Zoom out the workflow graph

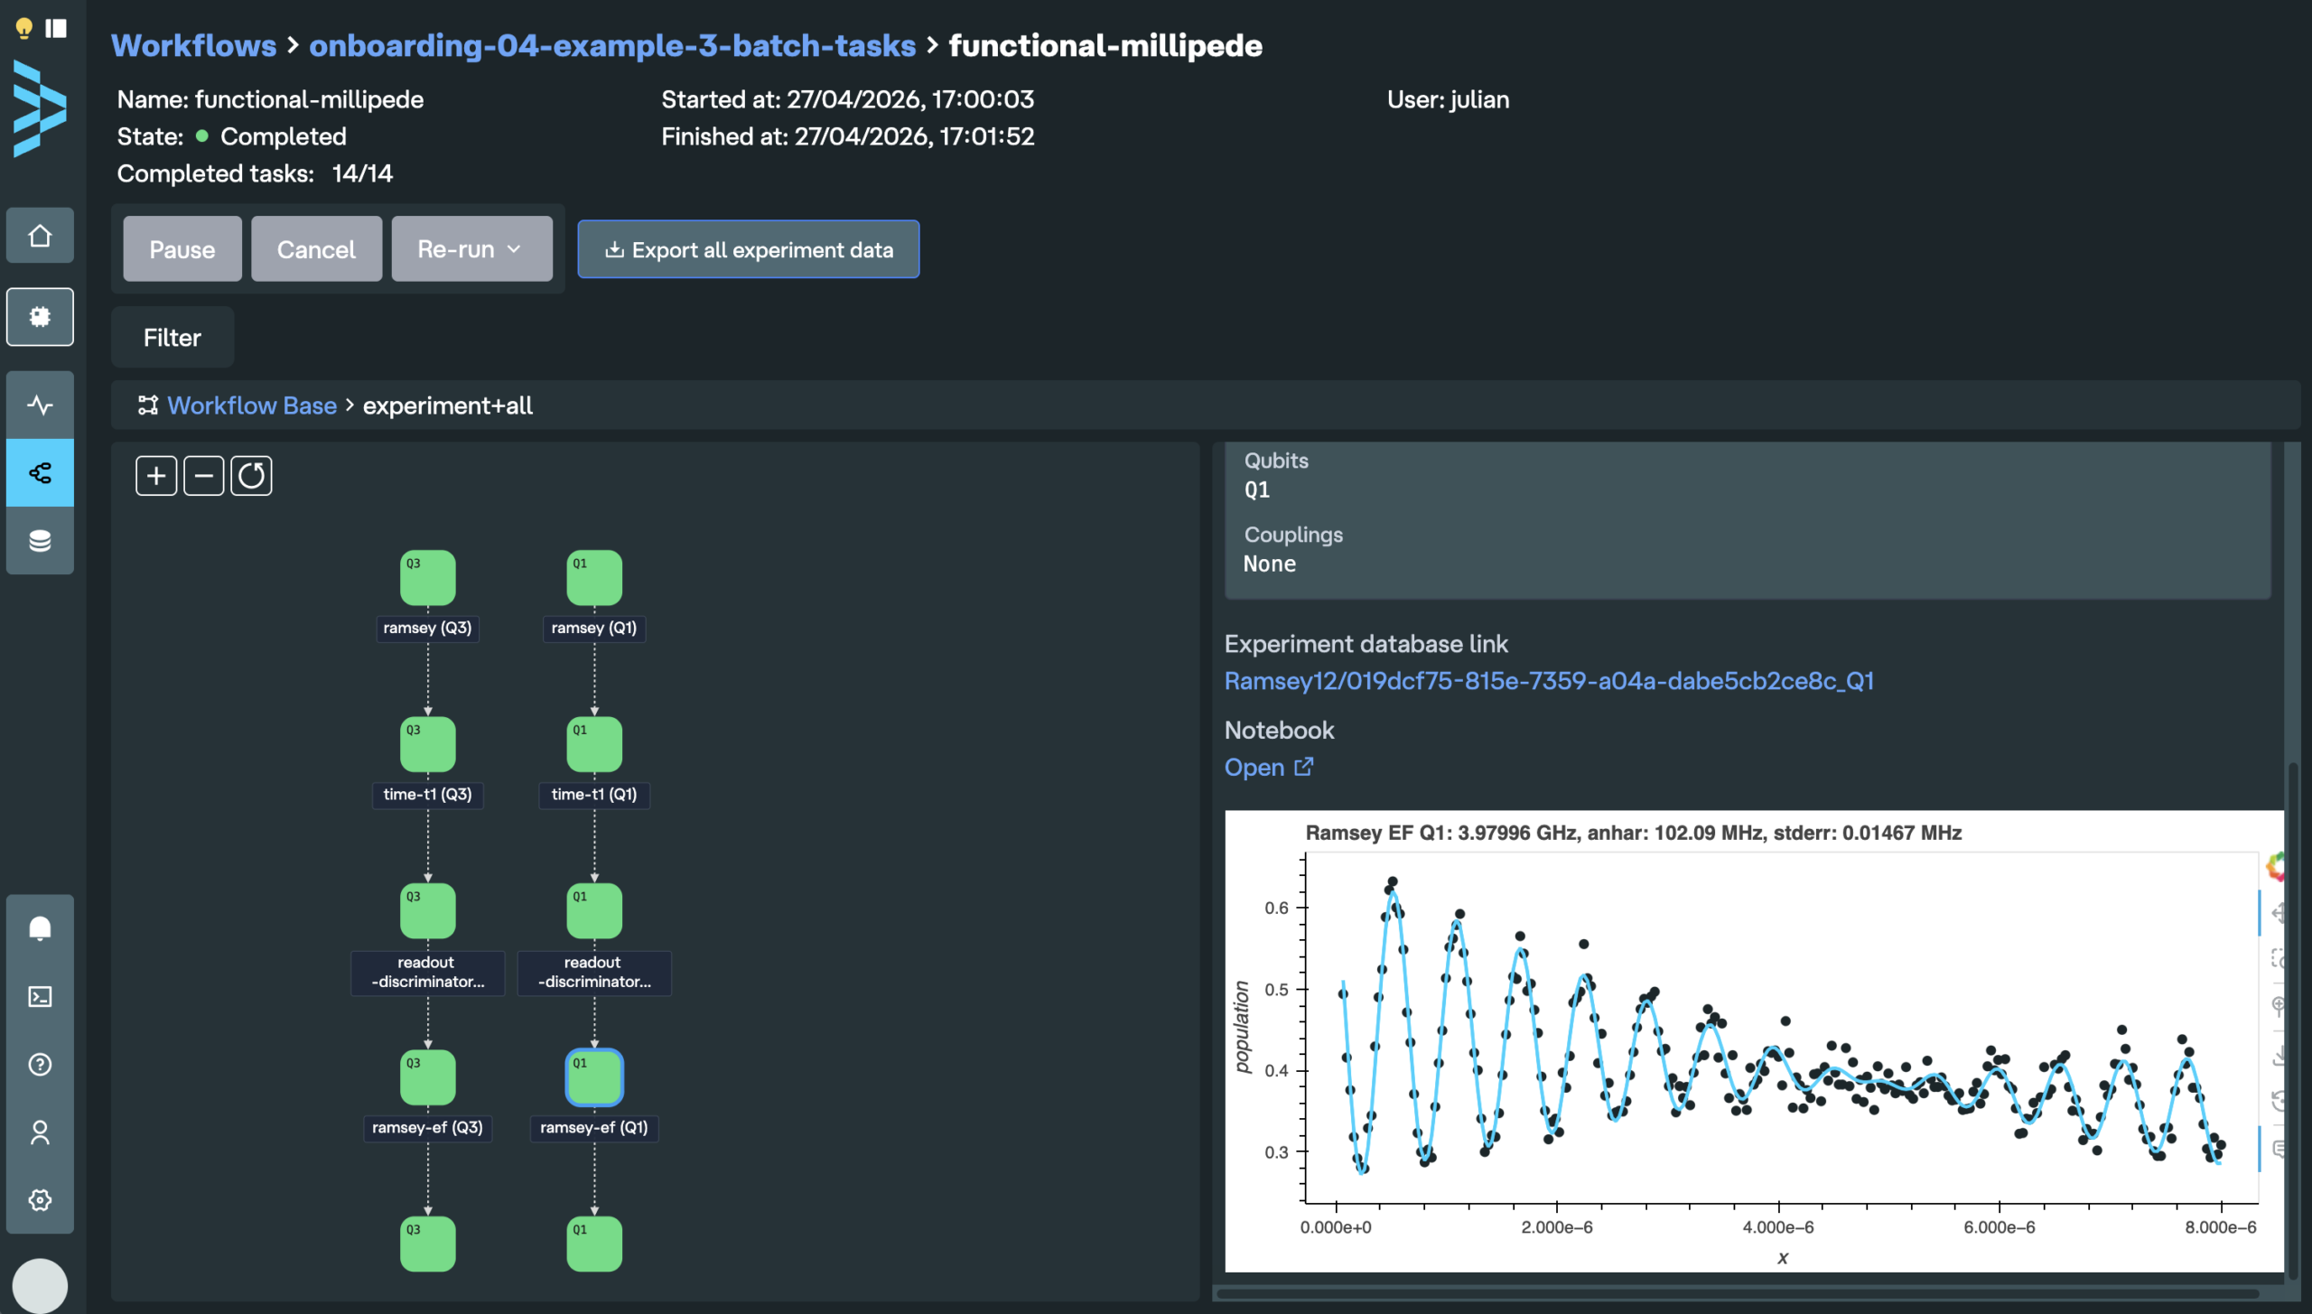[204, 475]
